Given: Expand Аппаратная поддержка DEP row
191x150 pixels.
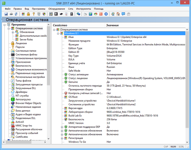Looking at the screenshot, I should click(62, 127).
